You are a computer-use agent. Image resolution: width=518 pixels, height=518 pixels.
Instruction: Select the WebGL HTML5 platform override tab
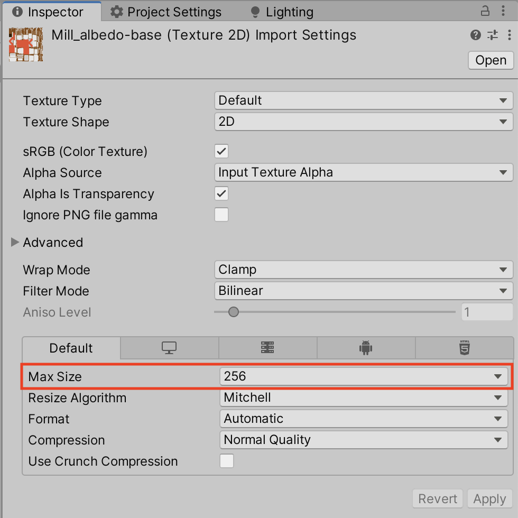tap(464, 348)
